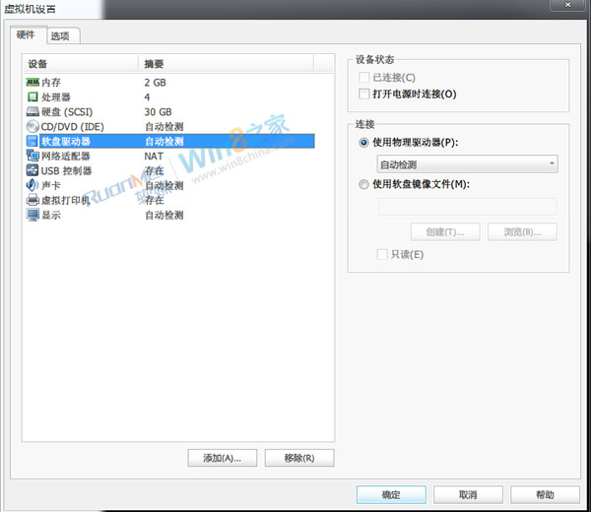Close the virtual machine settings dialog
This screenshot has width=591, height=512.
pos(567,5)
